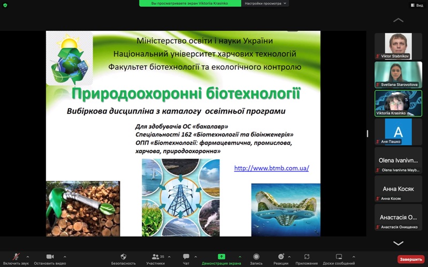The width and height of the screenshot is (428, 267).
Task: Select Olena Ivanivna participant tile
Action: pyautogui.click(x=398, y=160)
